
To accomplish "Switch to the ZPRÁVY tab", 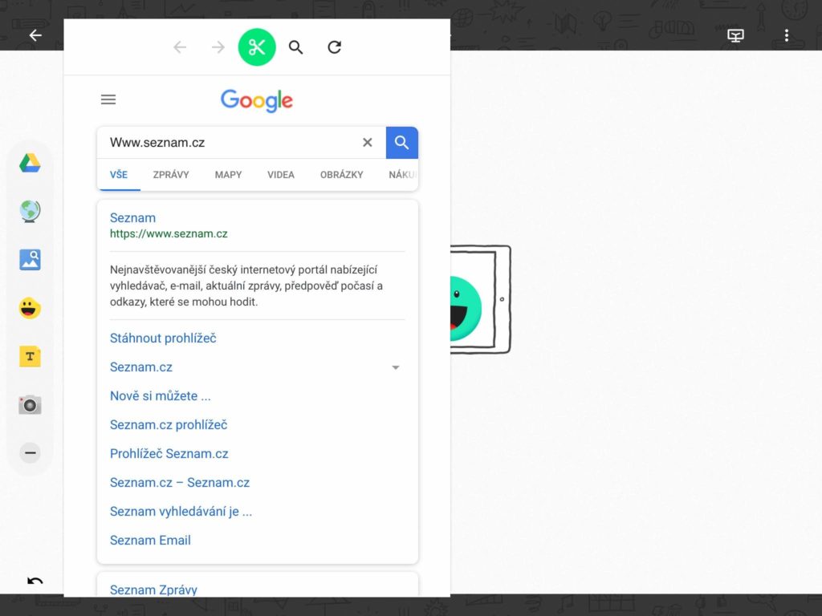I will (x=171, y=174).
